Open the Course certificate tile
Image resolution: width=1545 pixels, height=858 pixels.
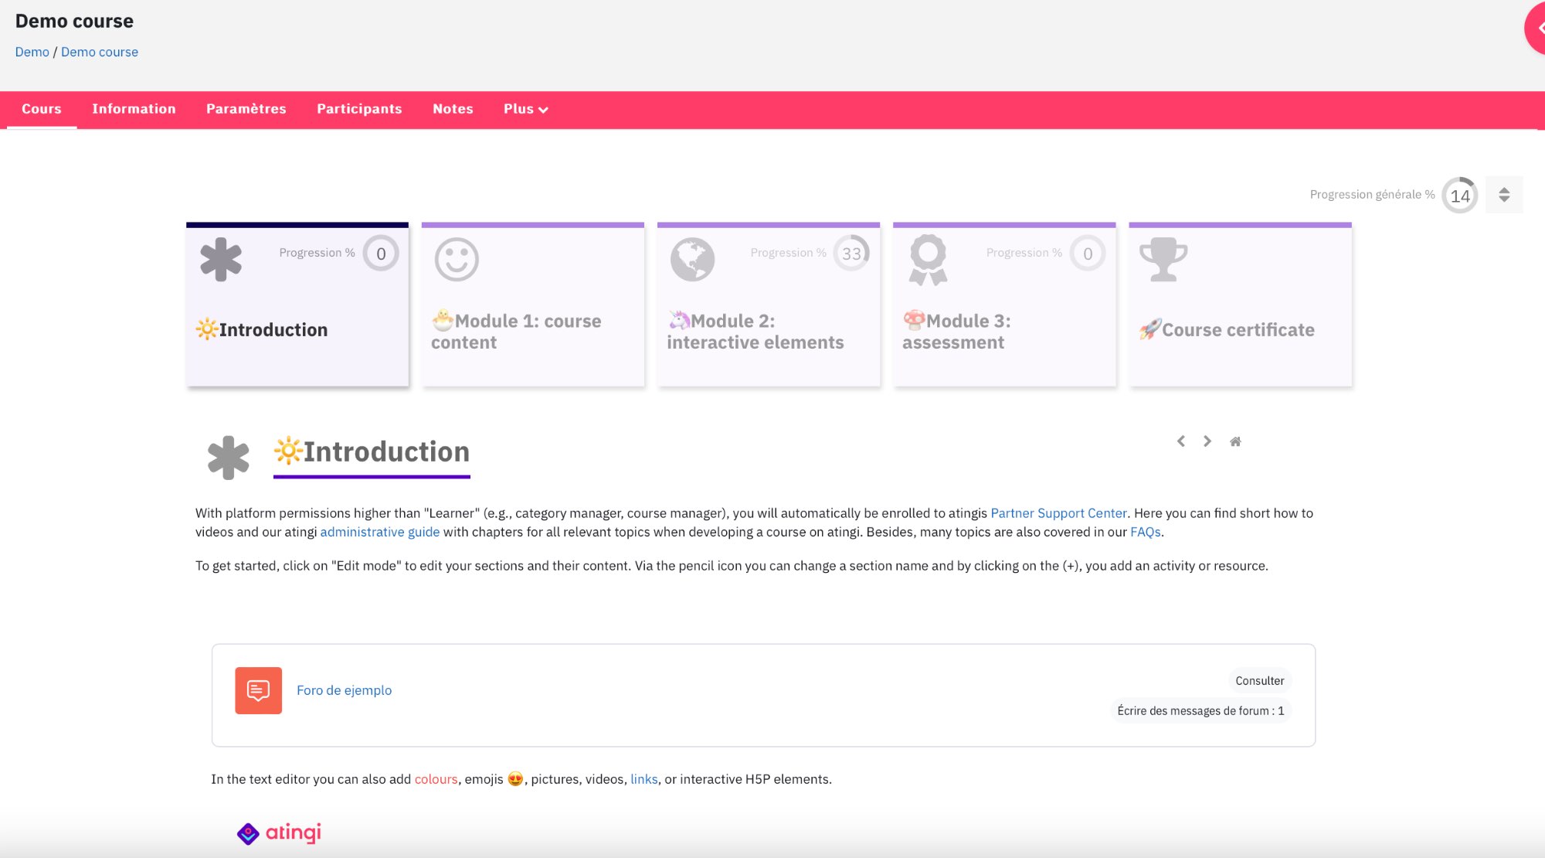point(1241,305)
